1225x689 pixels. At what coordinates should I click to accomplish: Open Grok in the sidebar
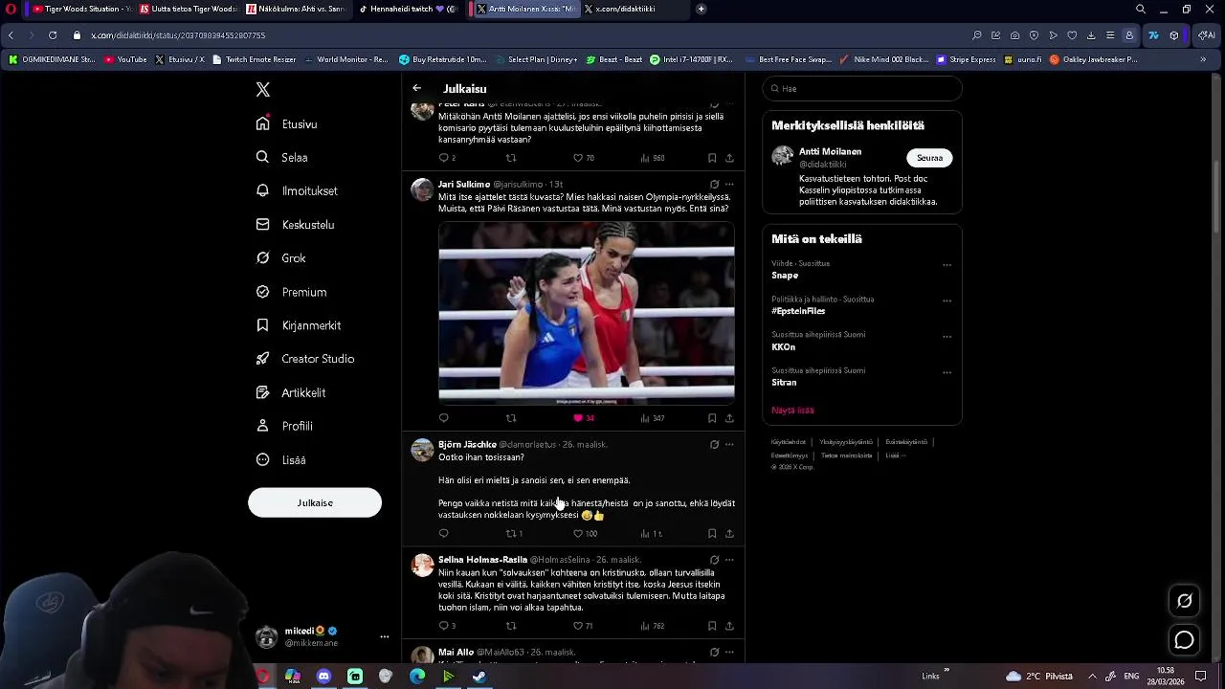click(x=280, y=257)
